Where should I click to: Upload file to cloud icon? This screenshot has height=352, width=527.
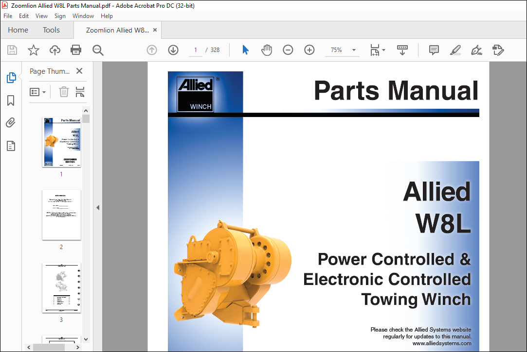pyautogui.click(x=55, y=50)
